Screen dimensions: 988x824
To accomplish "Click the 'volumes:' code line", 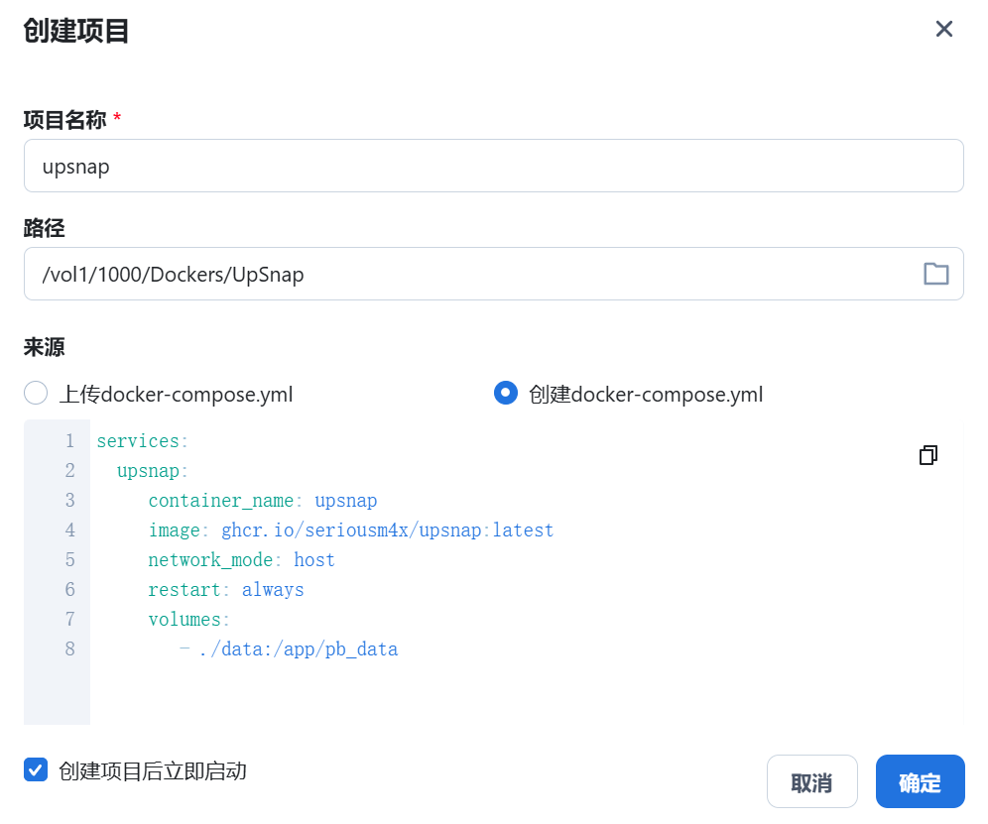I will (189, 620).
